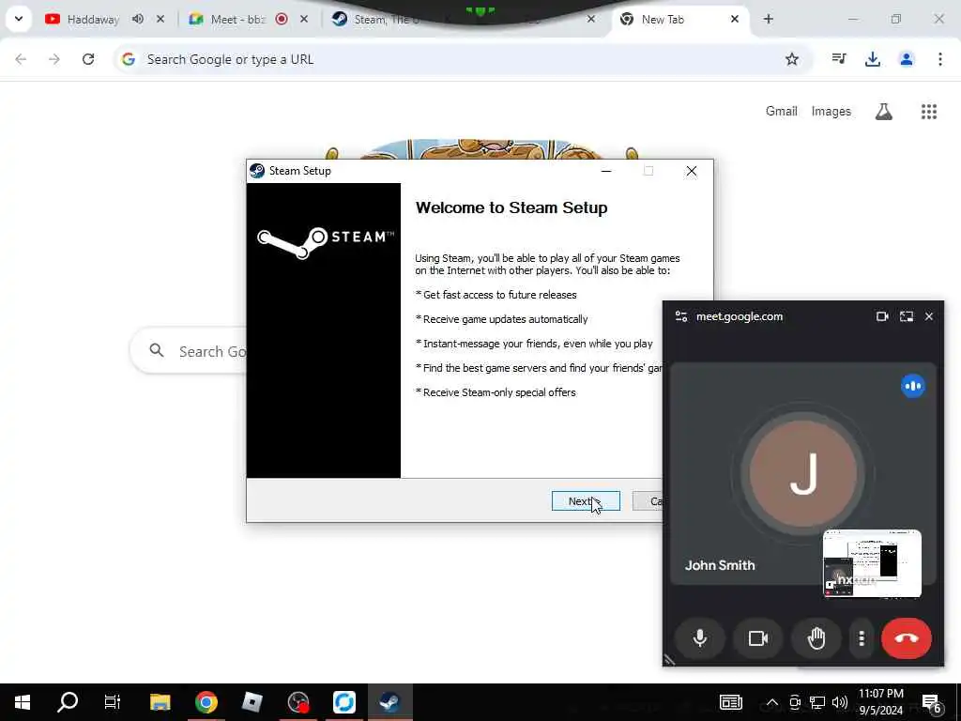The width and height of the screenshot is (961, 721).
Task: Switch to the Haddaway YouTube tab
Action: point(93,20)
